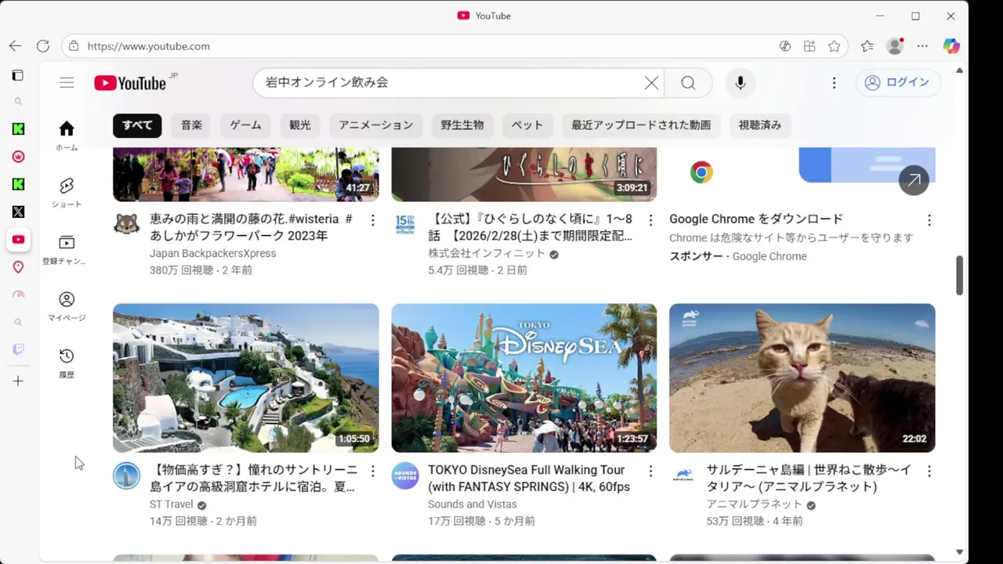Start voice search with the microphone
Screen dimensions: 1003x564
740,82
